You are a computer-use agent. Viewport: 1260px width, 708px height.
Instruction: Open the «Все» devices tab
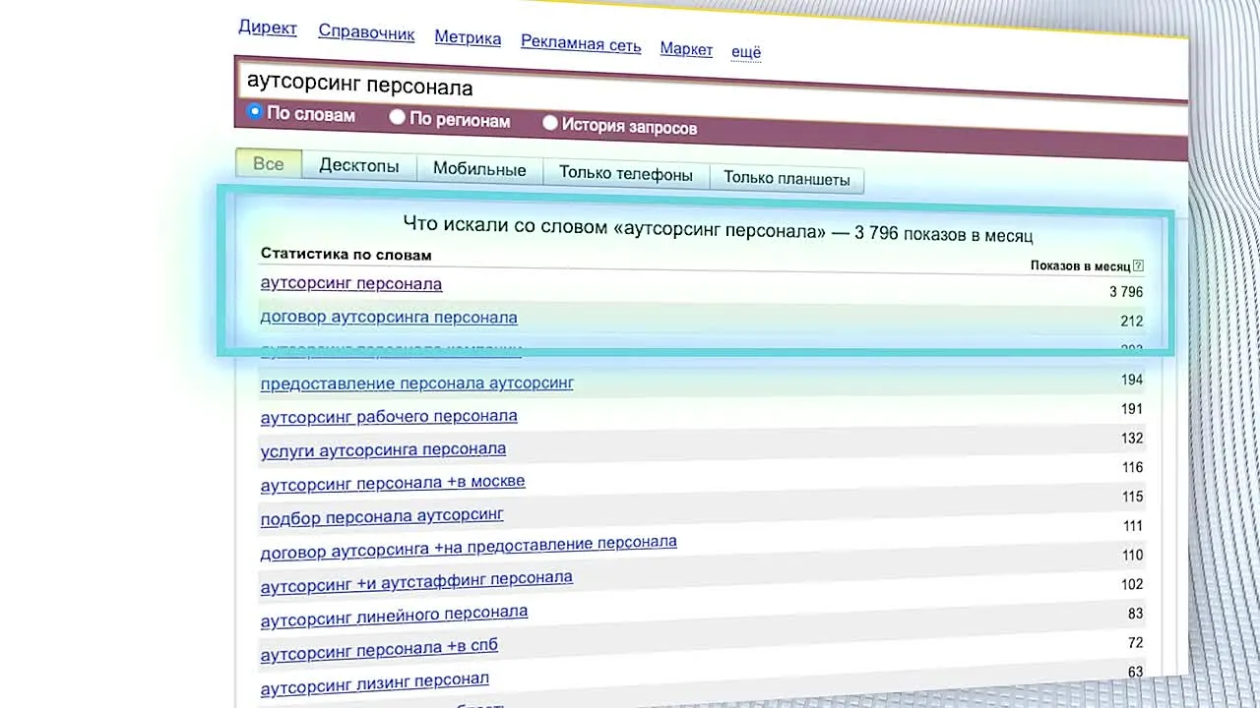[268, 164]
